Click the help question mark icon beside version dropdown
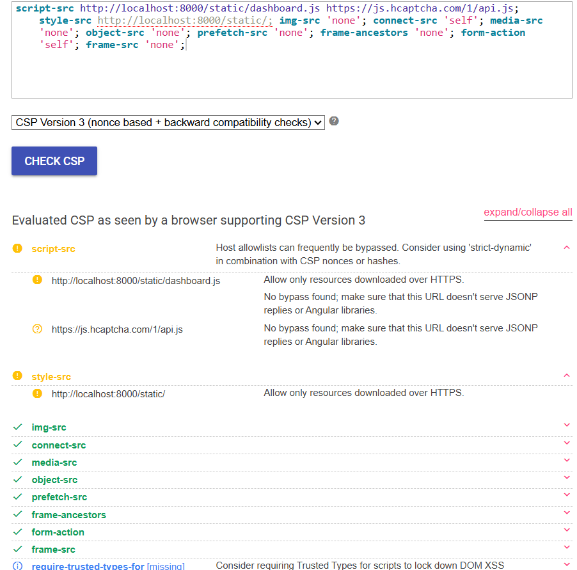Screen dimensions: 577x570 334,121
